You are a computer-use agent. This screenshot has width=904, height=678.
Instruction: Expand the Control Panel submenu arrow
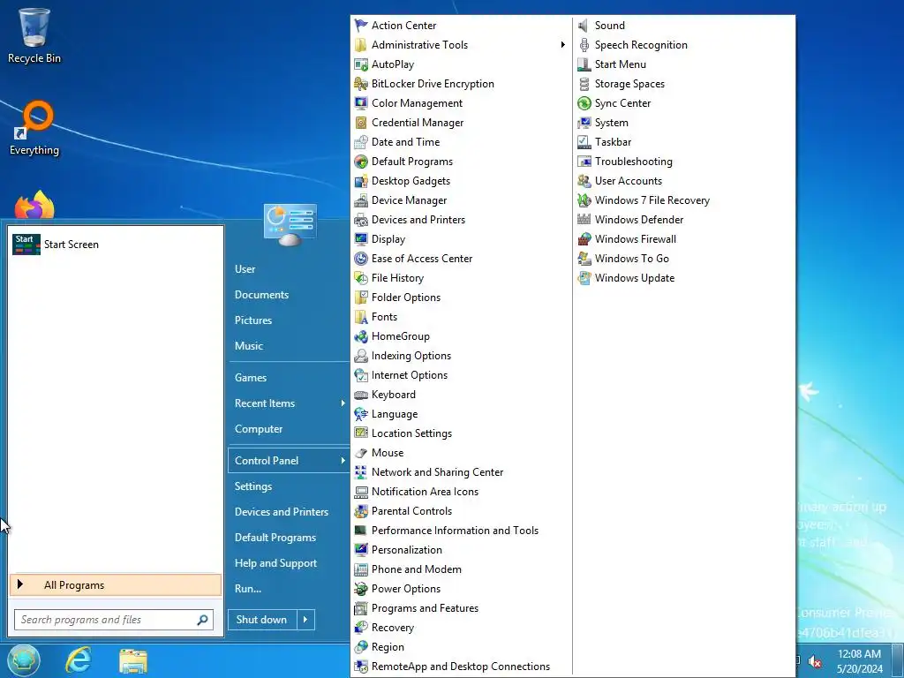coord(343,461)
